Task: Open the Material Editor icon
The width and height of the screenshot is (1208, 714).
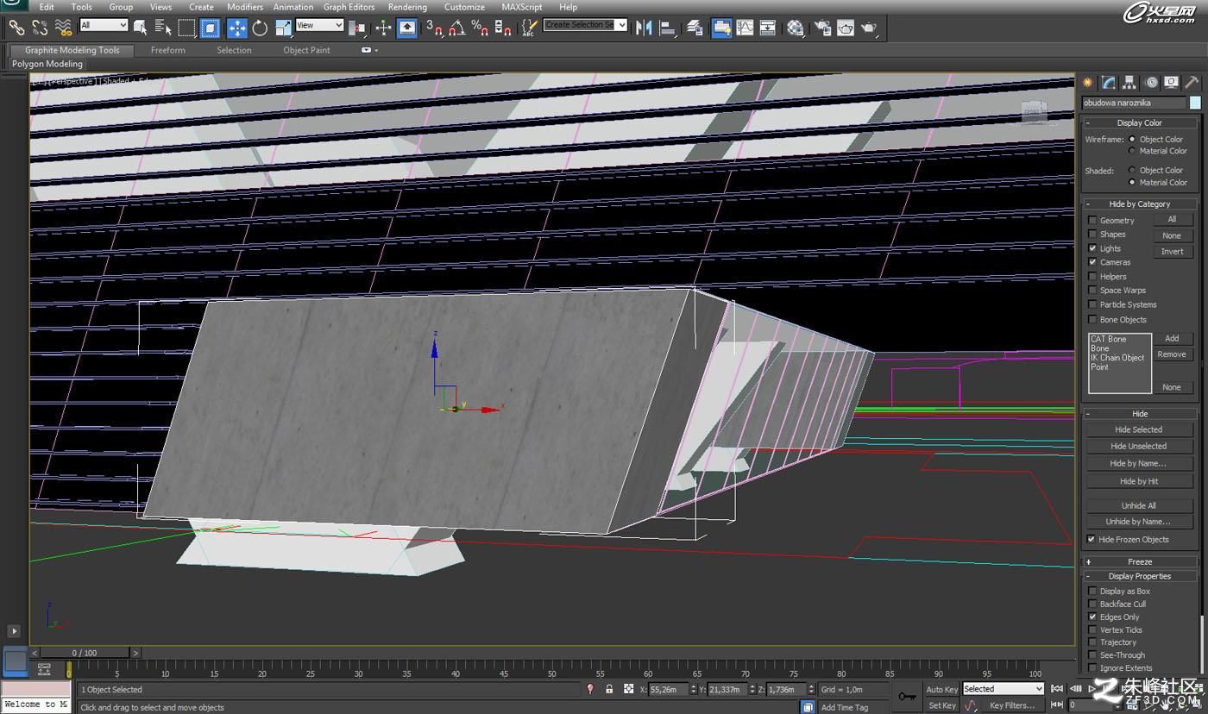Action: click(x=796, y=28)
